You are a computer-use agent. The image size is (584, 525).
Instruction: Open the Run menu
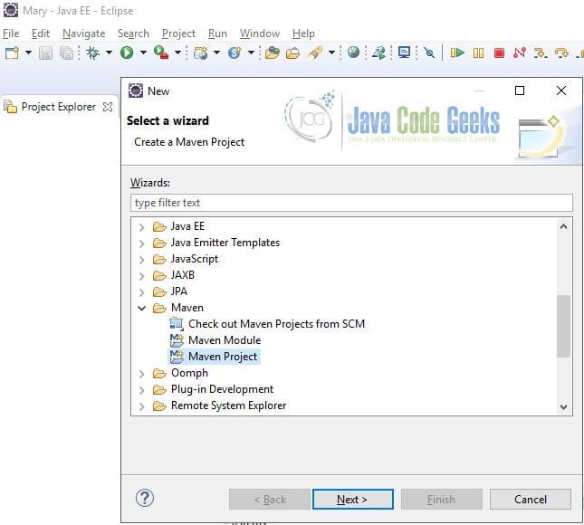coord(217,33)
